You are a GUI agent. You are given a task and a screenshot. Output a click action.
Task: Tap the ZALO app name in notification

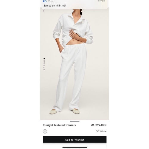pos(51,1)
